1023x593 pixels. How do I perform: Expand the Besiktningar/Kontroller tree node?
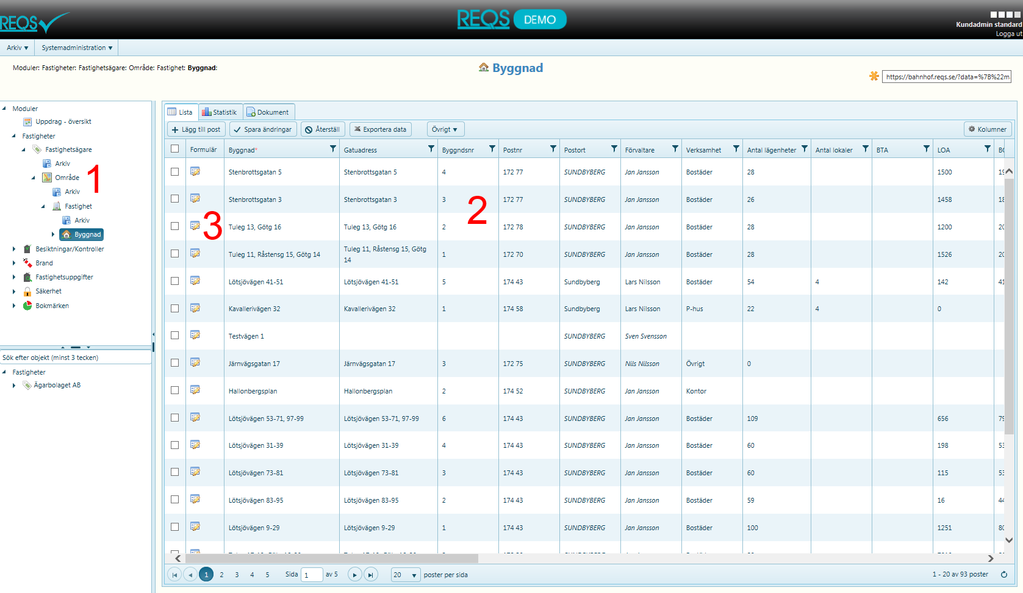click(x=14, y=249)
